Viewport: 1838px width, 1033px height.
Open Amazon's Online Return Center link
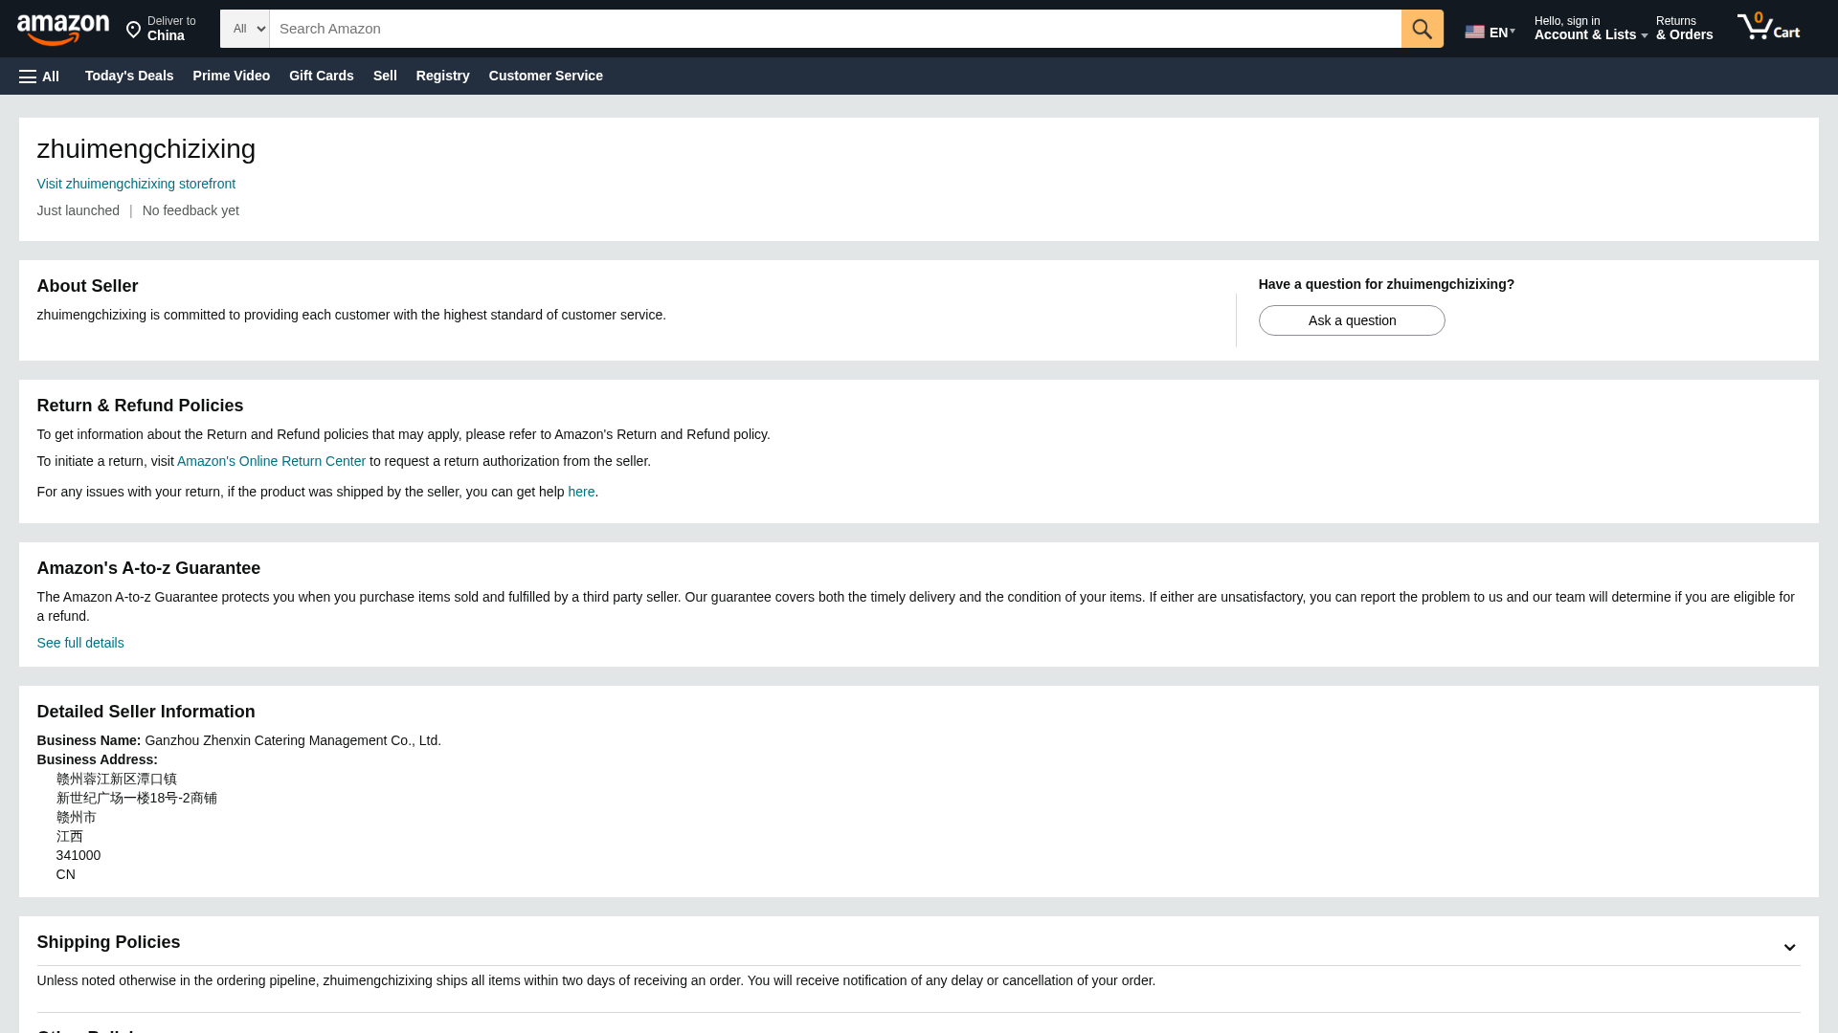tap(271, 461)
